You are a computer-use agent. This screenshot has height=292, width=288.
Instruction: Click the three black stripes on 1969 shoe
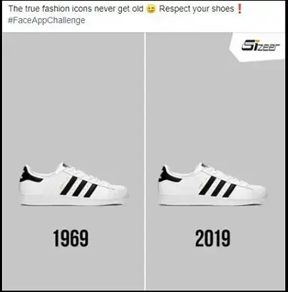(78, 186)
